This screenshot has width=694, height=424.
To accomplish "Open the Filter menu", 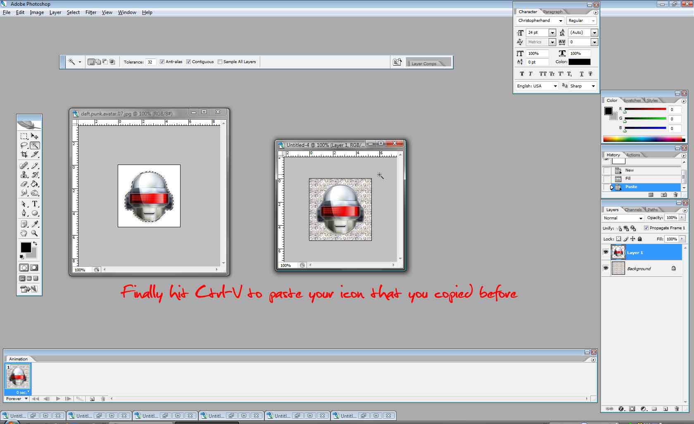I will tap(91, 12).
